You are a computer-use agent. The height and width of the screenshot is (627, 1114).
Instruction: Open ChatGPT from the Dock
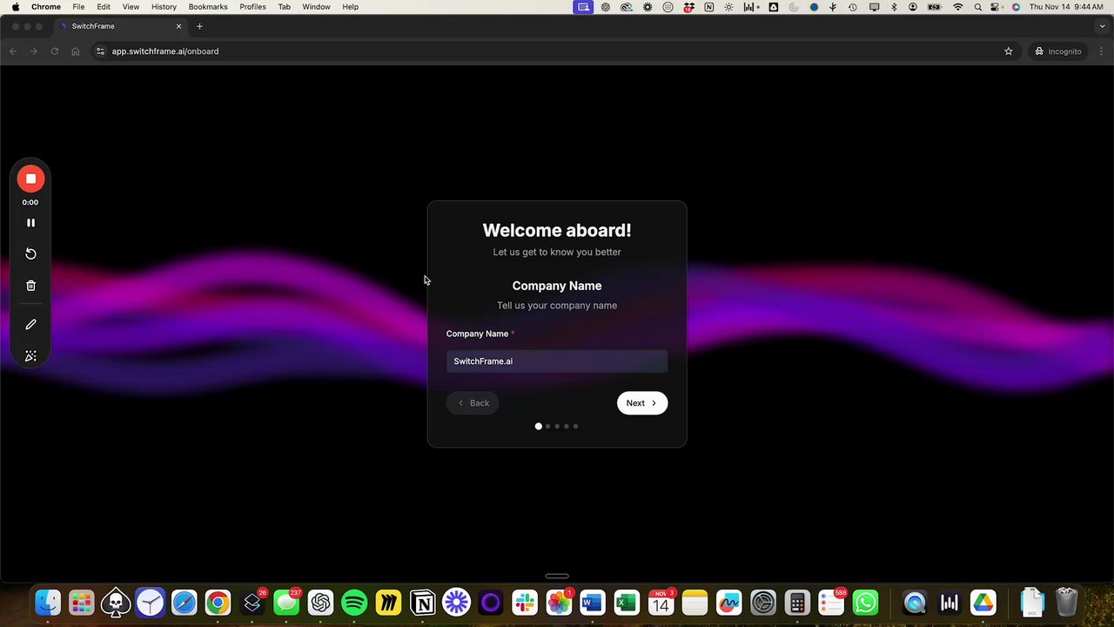coord(320,603)
